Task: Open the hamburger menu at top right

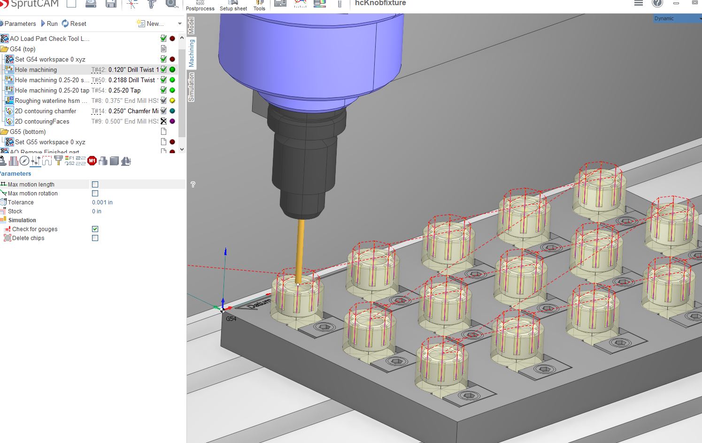Action: tap(639, 3)
